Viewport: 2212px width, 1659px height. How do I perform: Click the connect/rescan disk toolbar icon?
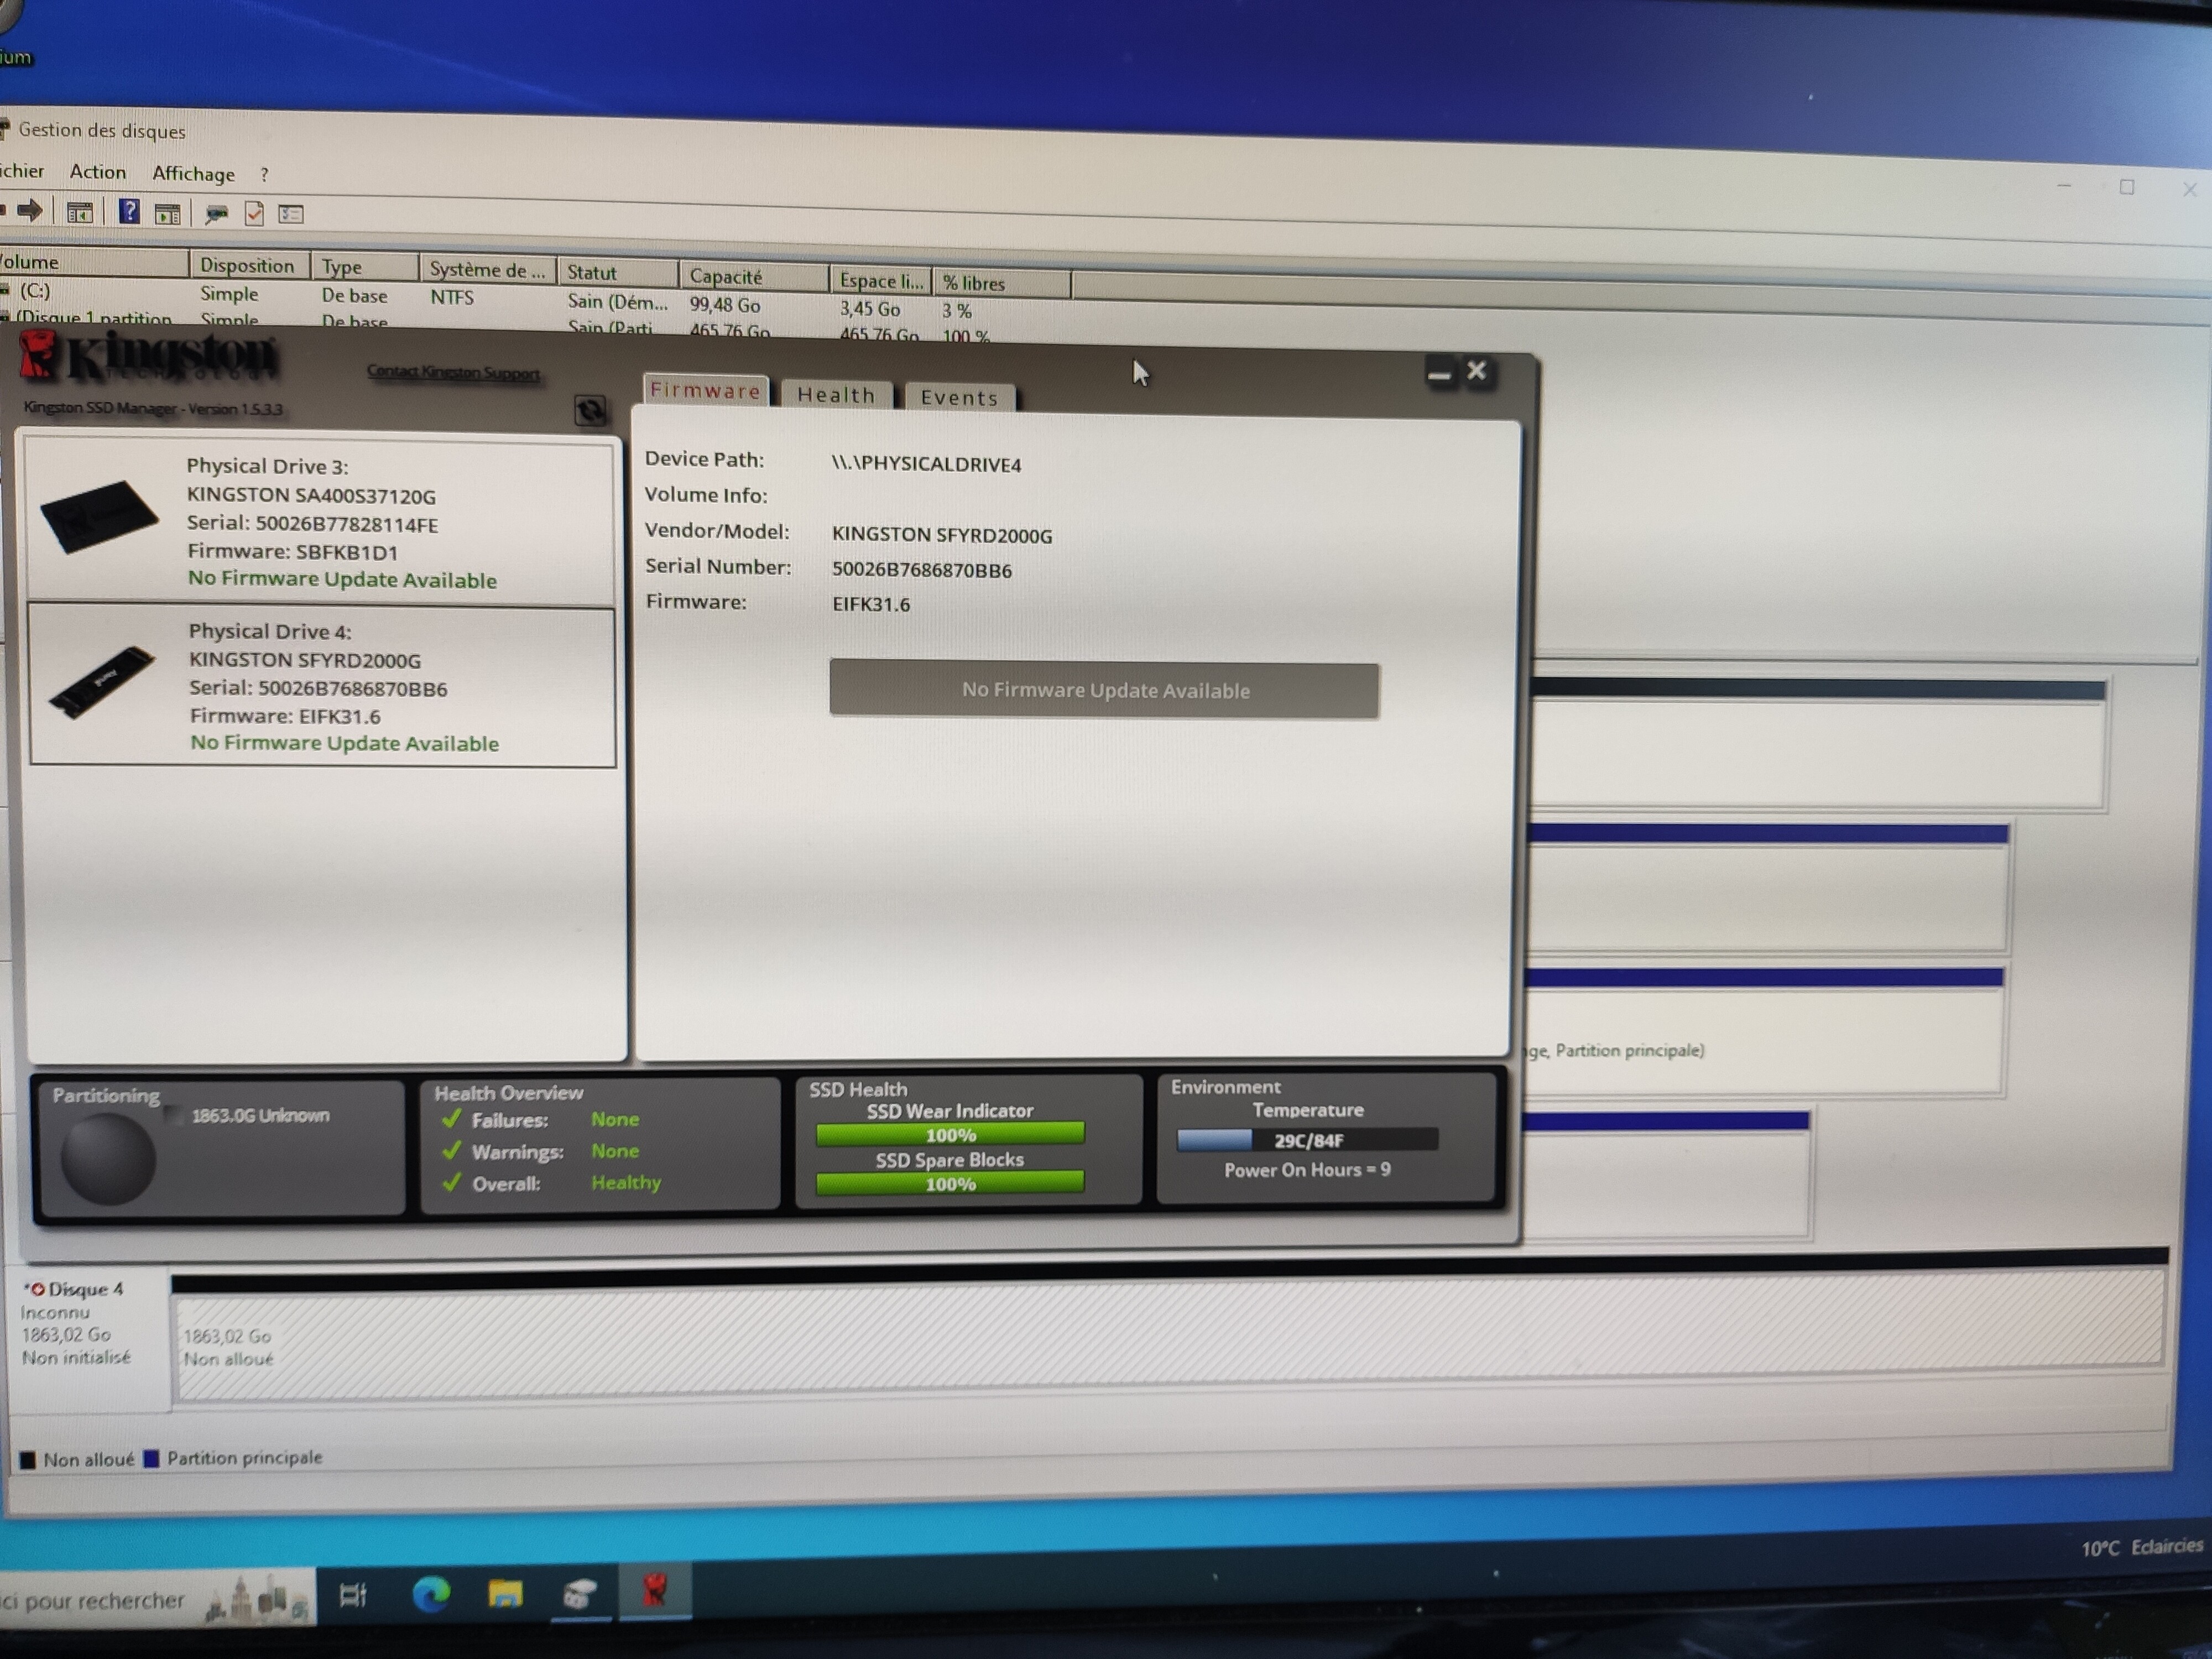216,213
